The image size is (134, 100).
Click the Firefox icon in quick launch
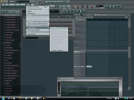11,98
